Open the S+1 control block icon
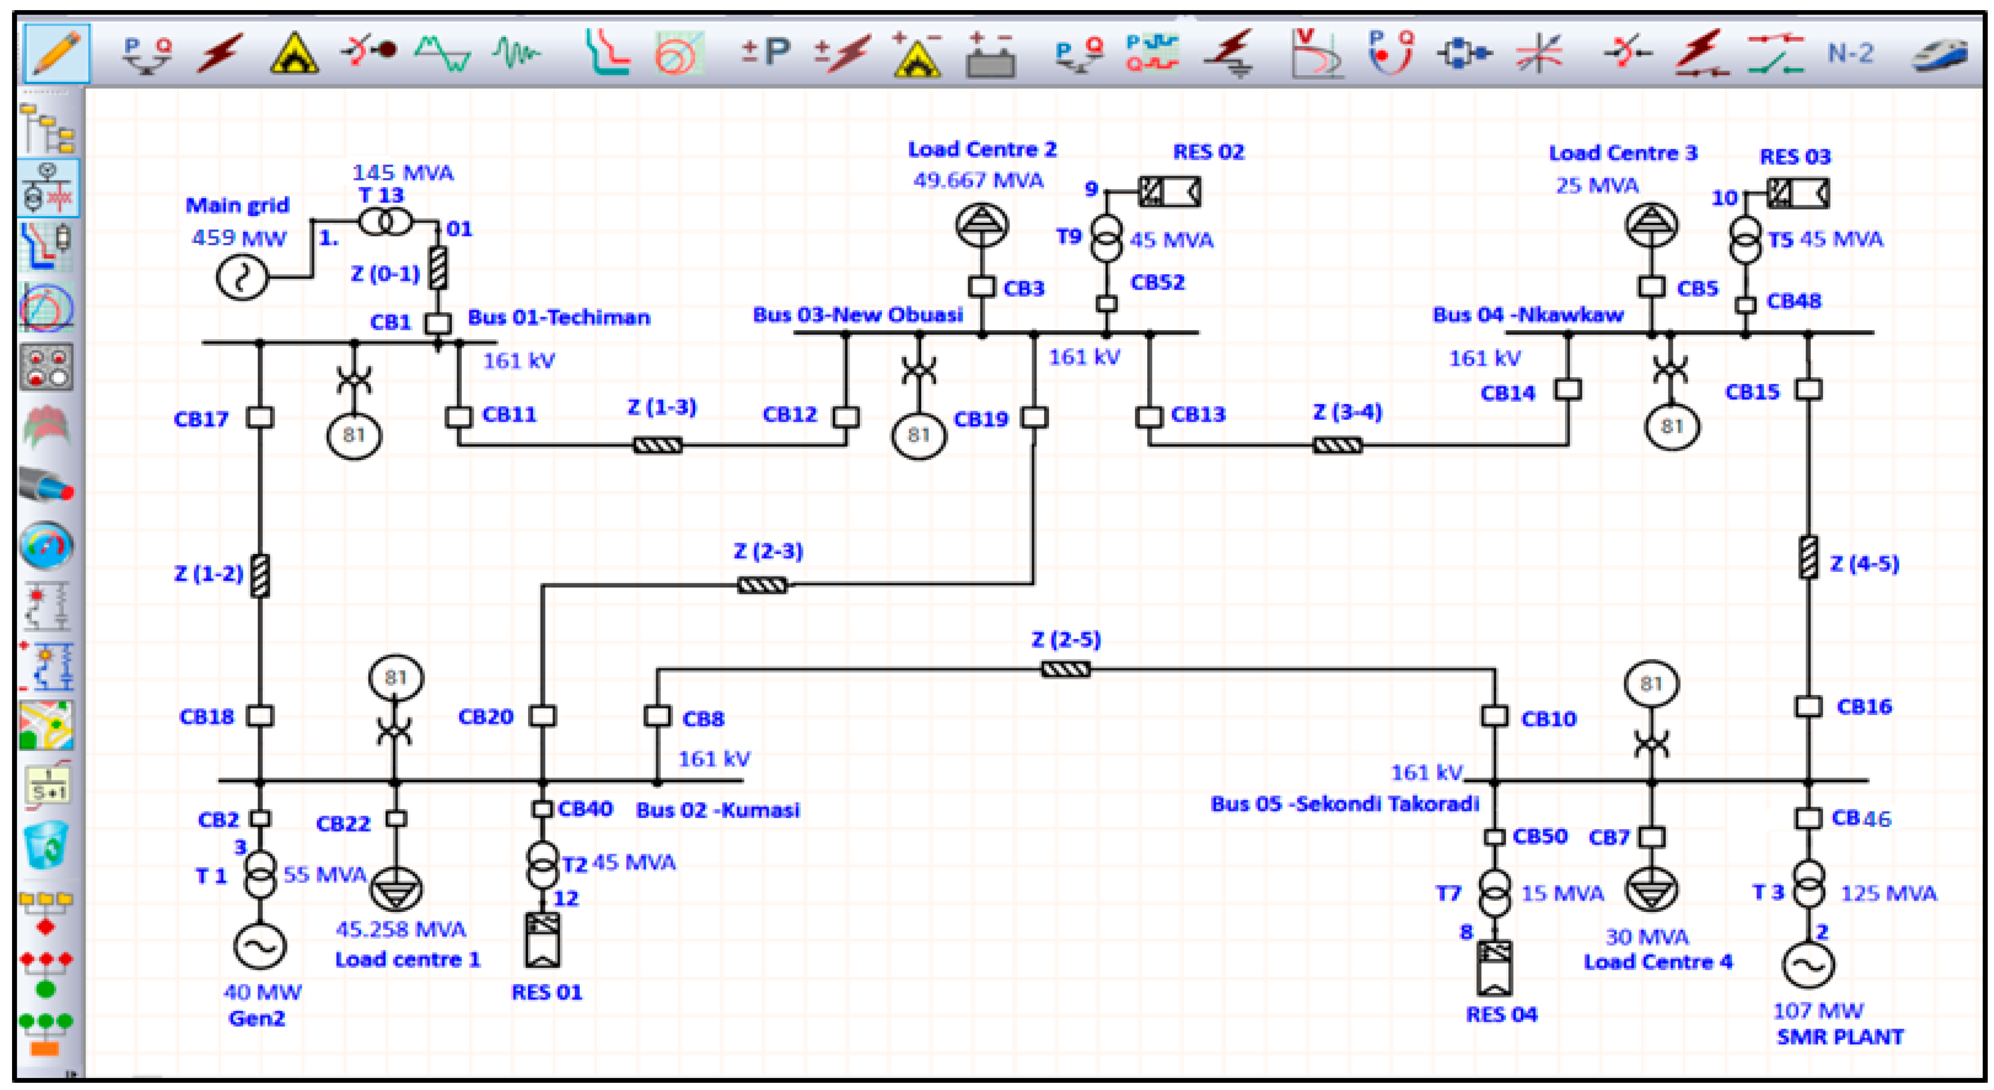The image size is (1994, 1090). coord(48,783)
